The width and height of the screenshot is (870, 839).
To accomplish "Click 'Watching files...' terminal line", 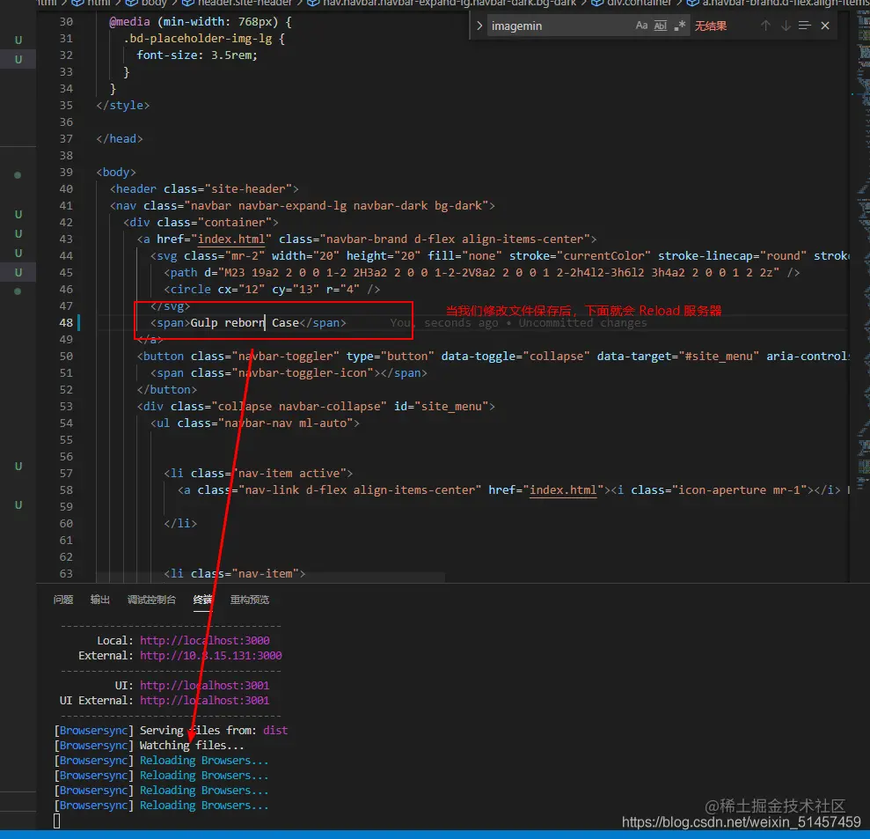I will (150, 745).
